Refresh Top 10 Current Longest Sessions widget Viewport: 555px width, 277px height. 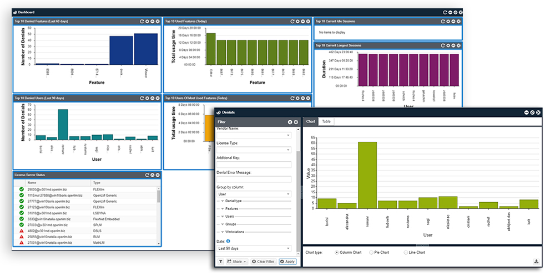click(442, 46)
